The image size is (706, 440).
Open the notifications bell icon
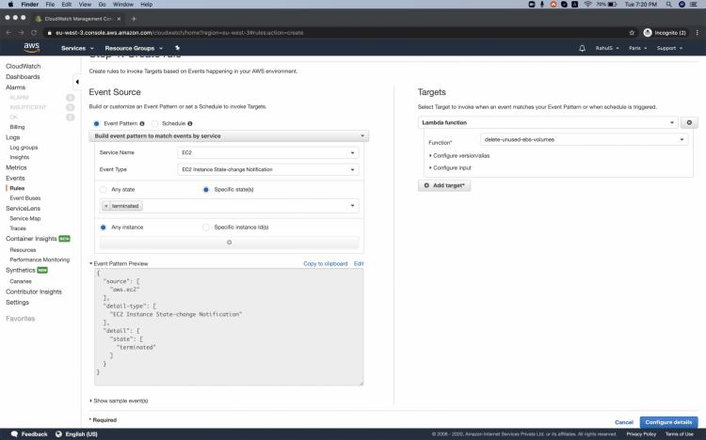[x=581, y=48]
